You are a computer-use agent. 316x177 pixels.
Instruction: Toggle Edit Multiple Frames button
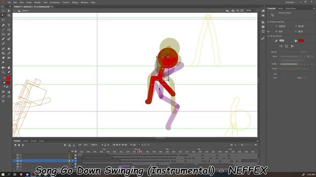tap(145, 145)
